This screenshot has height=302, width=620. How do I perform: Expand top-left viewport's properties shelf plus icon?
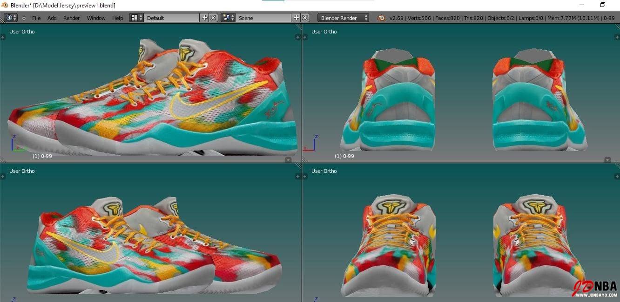coord(298,37)
